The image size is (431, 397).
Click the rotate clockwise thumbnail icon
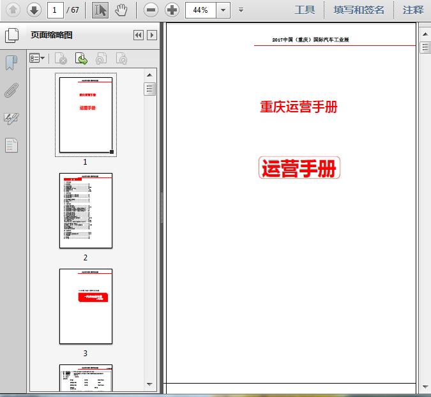click(x=121, y=59)
